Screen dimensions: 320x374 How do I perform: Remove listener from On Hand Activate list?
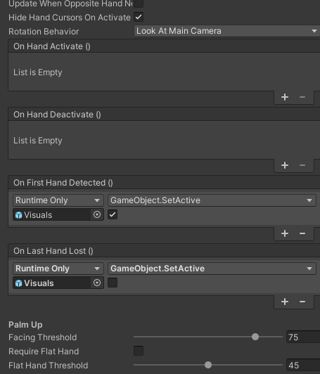(x=302, y=97)
